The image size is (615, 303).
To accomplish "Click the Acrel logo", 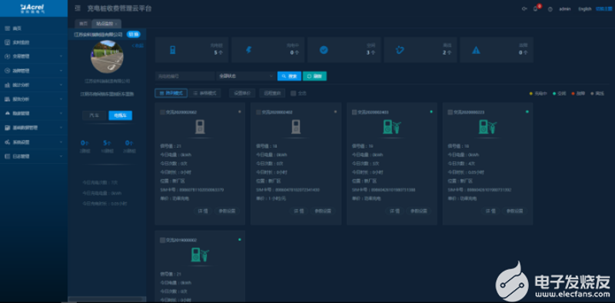I will click(32, 8).
